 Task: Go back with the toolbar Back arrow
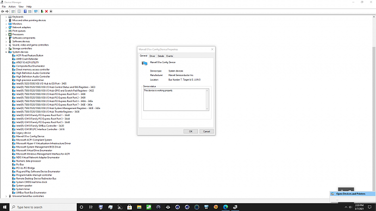[3, 11]
